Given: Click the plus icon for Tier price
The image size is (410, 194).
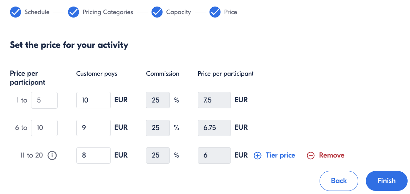Looking at the screenshot, I should point(257,156).
